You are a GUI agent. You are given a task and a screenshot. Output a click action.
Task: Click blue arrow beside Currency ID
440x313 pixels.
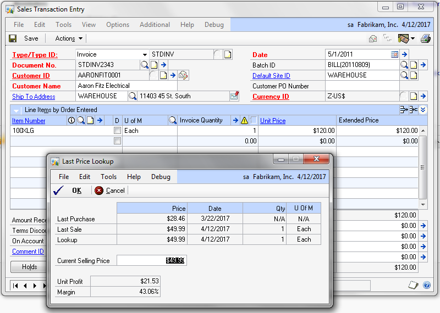pos(424,97)
